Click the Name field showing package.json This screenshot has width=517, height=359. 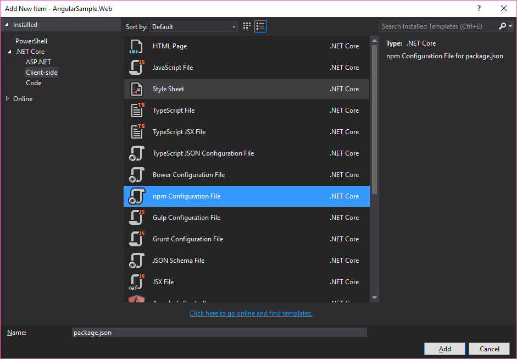[219, 332]
